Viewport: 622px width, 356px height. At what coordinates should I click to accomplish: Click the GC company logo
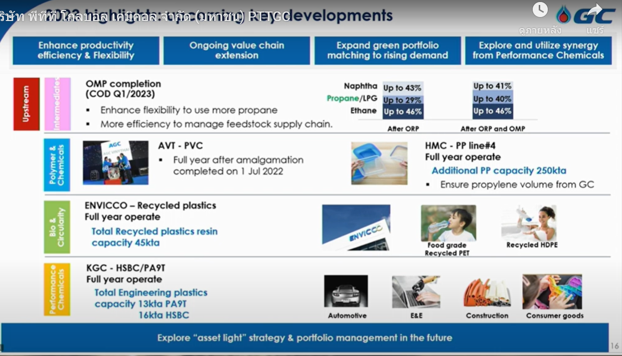point(586,15)
